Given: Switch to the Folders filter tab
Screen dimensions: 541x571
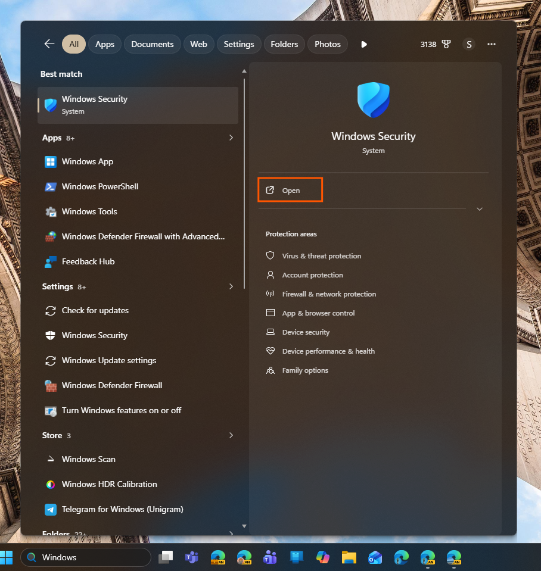Looking at the screenshot, I should (x=284, y=44).
